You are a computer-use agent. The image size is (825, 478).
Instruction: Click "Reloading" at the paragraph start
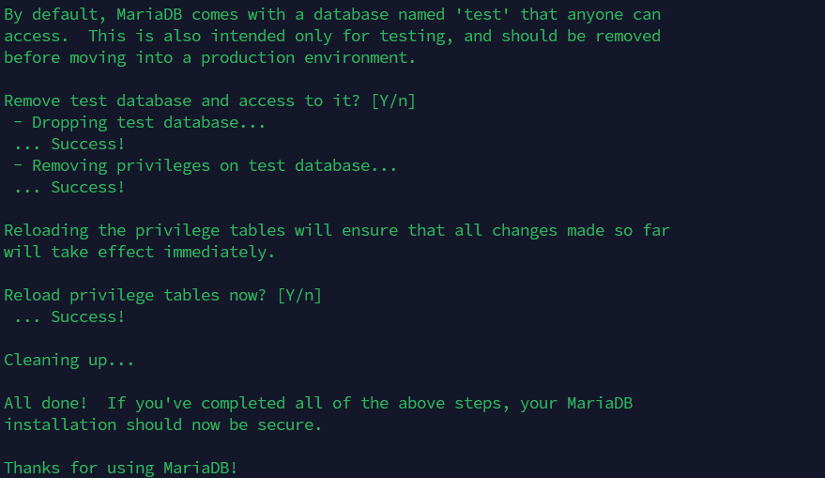(45, 230)
